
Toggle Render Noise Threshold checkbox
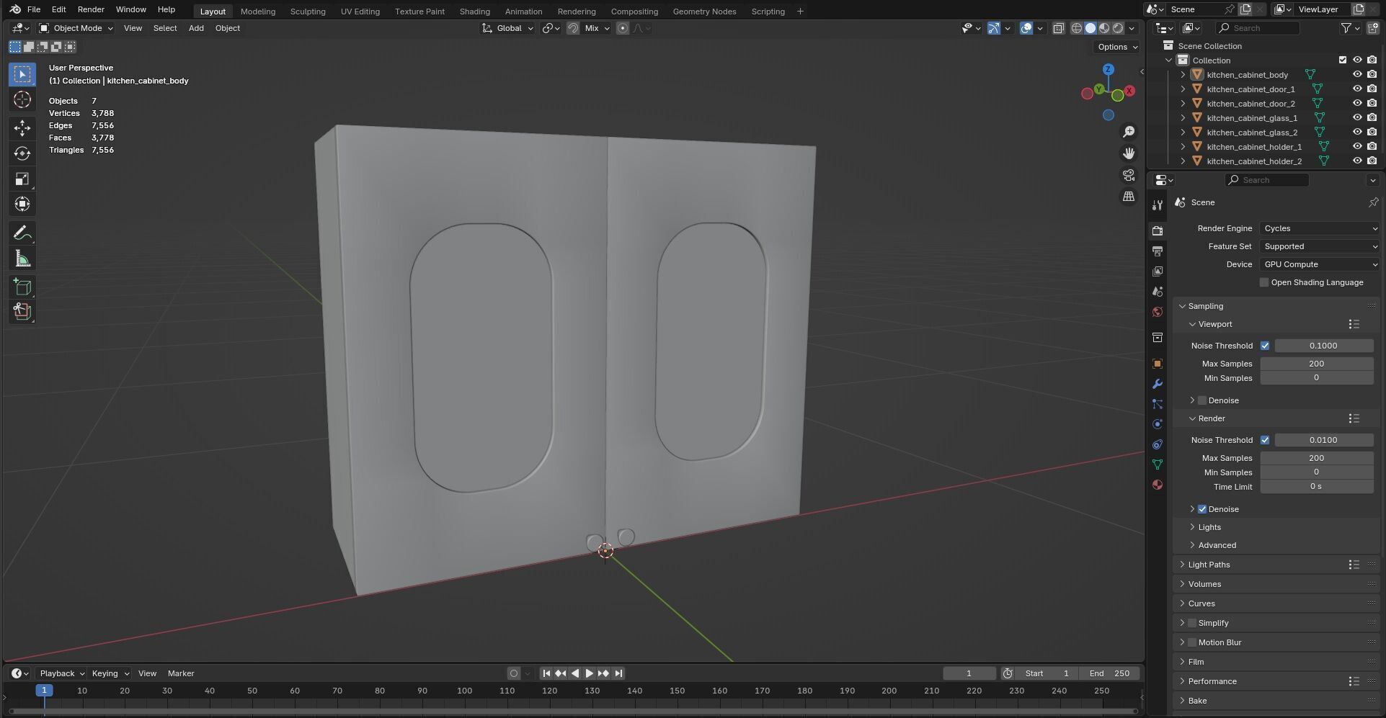pos(1265,440)
